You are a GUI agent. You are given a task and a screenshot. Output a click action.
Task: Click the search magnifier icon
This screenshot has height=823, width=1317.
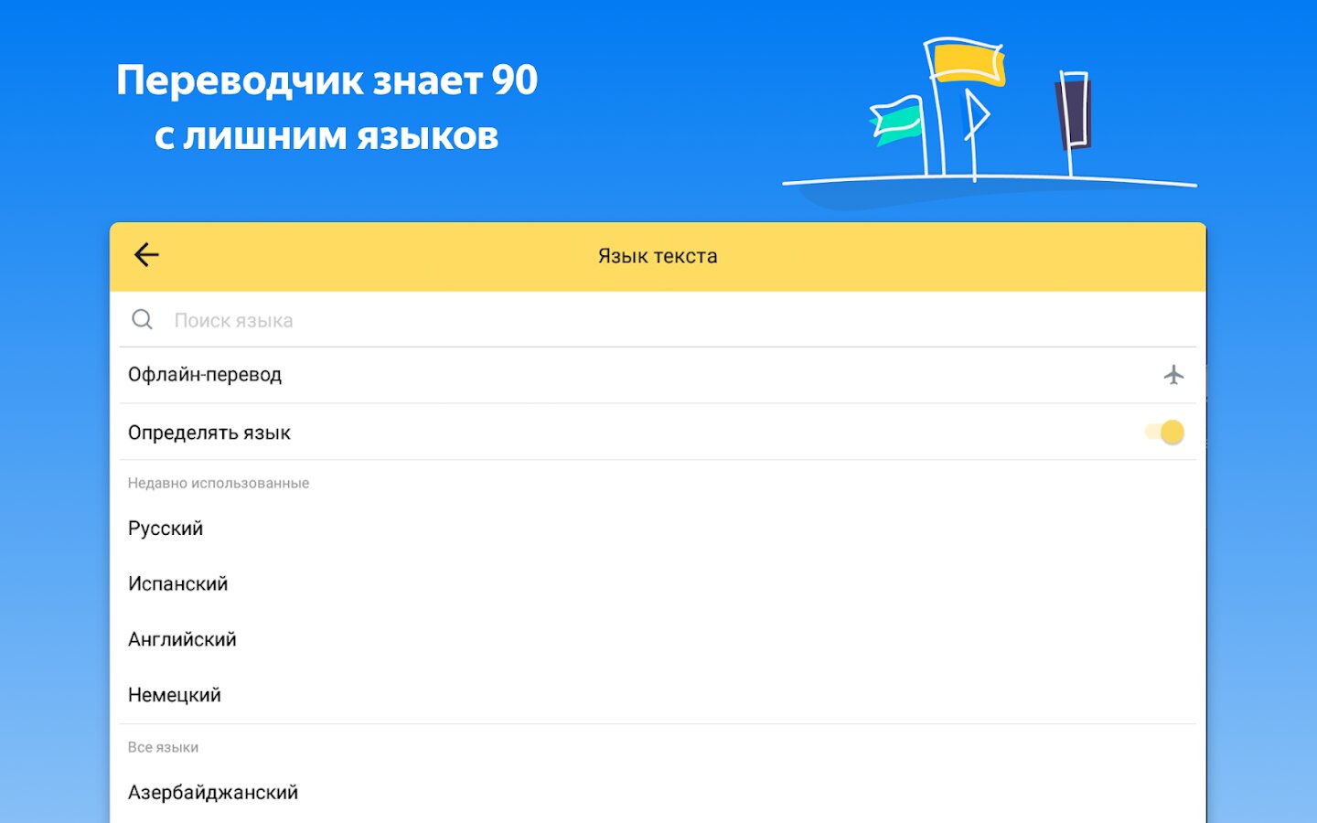[x=142, y=319]
